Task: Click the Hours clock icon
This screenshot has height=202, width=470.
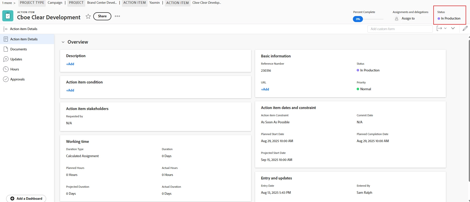Action: tap(6, 69)
